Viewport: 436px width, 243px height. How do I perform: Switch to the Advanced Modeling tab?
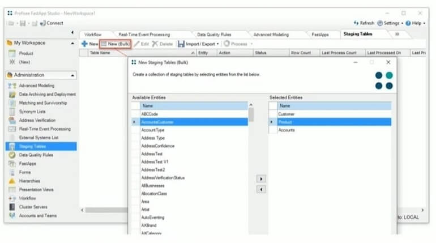(271, 35)
